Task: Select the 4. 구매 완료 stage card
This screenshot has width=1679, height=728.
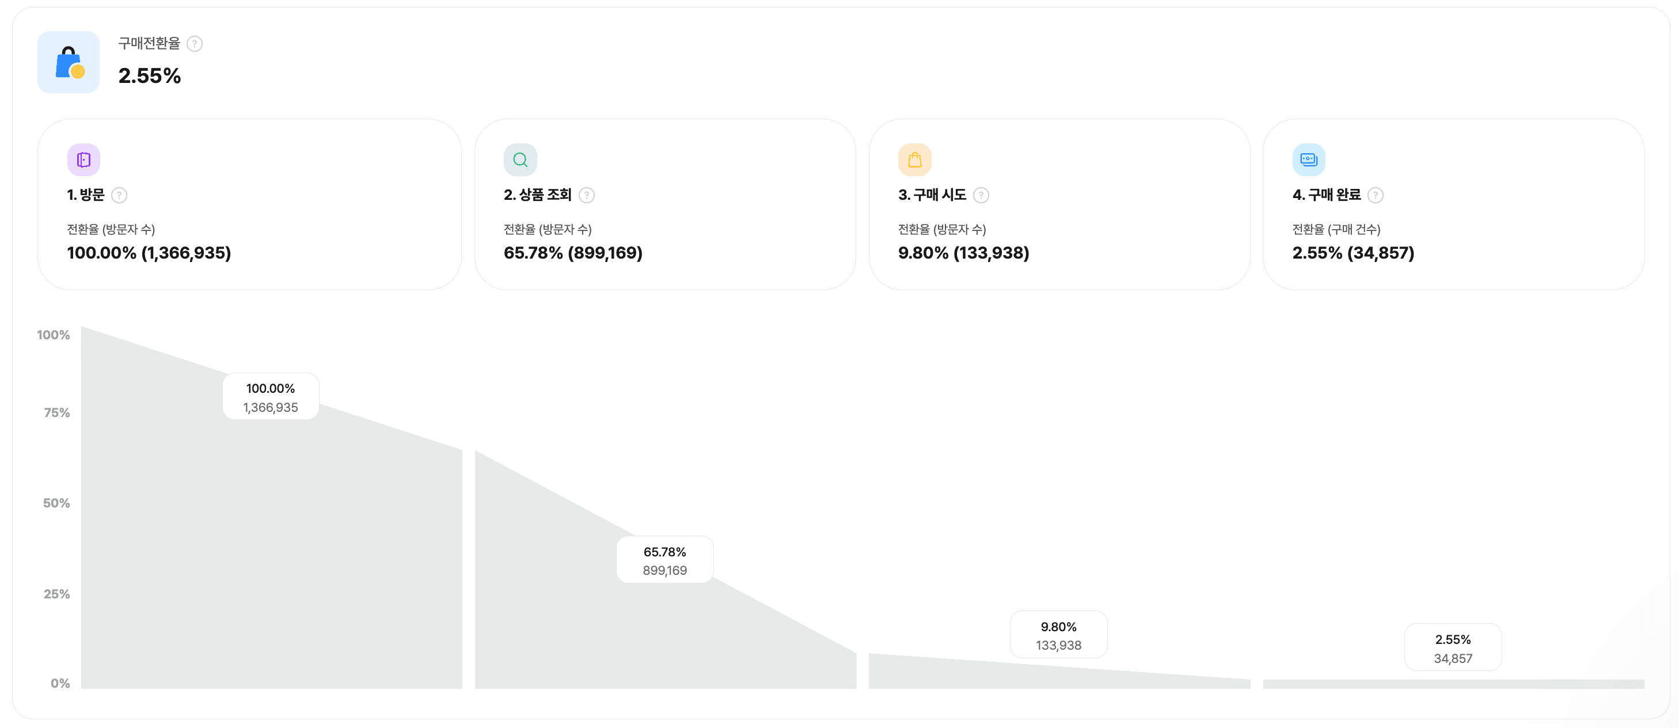Action: pyautogui.click(x=1453, y=204)
